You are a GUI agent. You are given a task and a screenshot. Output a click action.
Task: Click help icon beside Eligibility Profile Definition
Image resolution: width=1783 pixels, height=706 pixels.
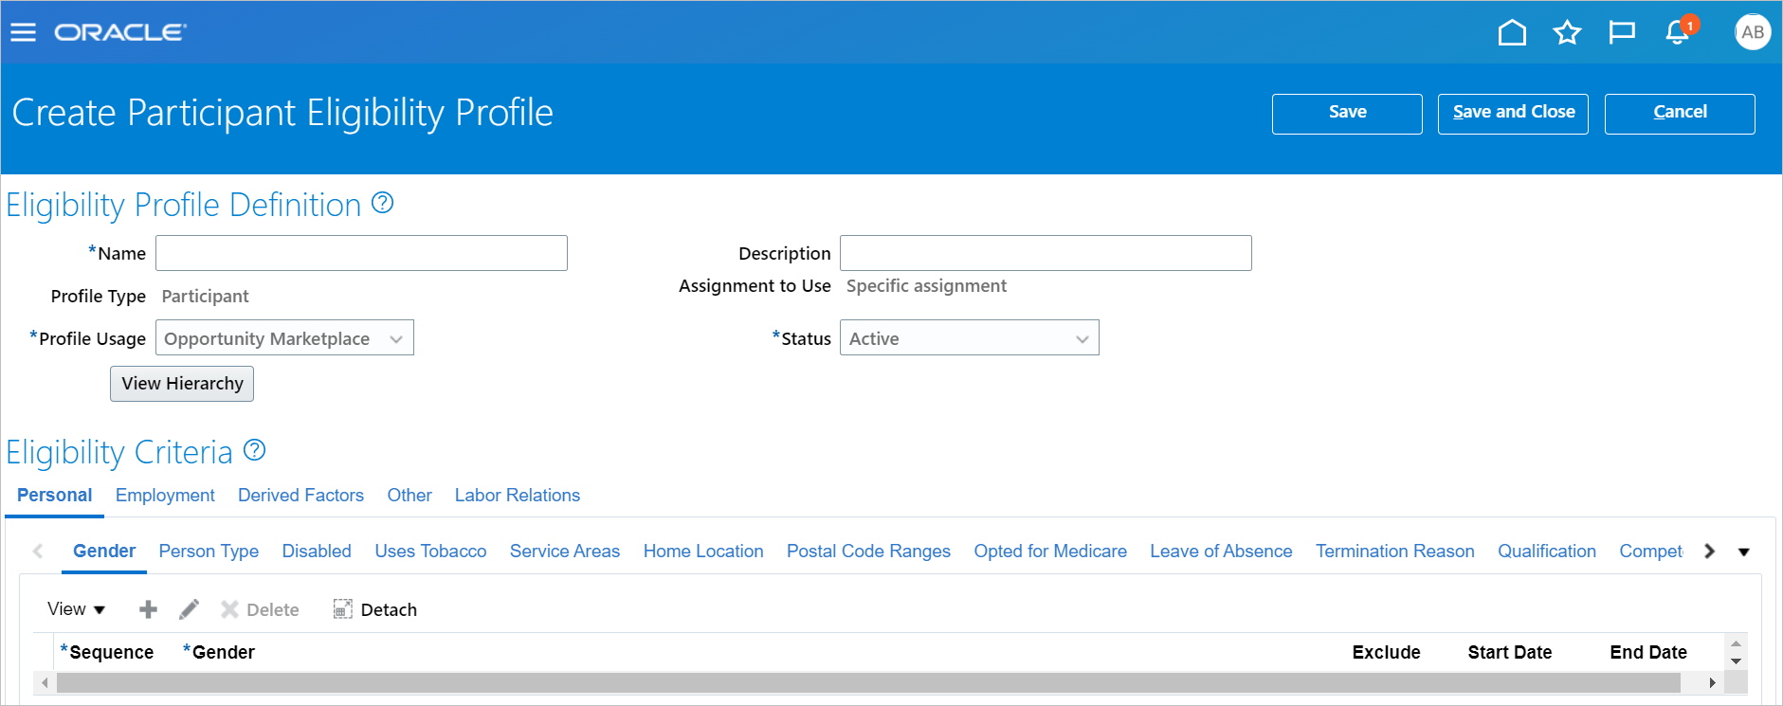pos(383,203)
